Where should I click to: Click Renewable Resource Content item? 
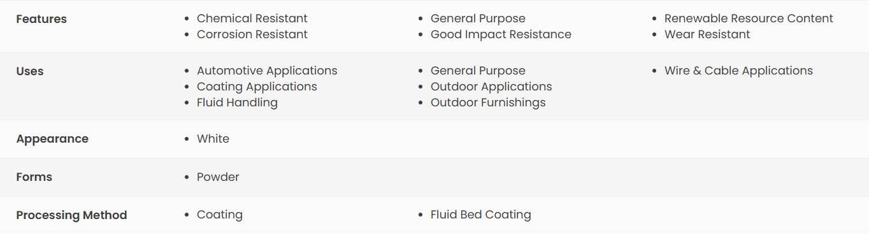[749, 18]
